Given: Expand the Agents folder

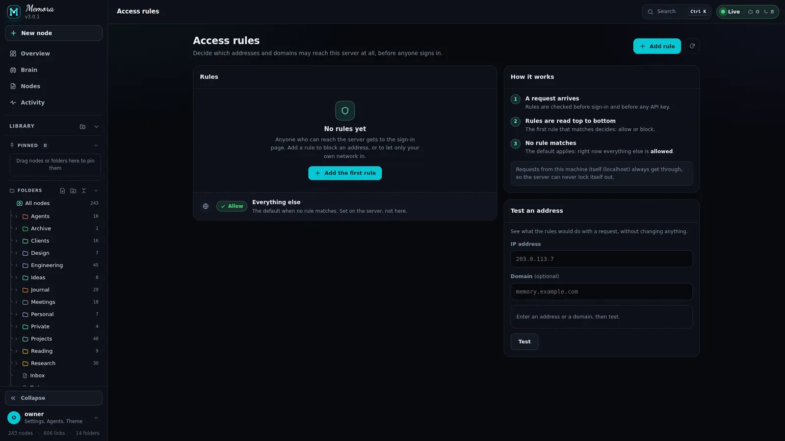Looking at the screenshot, I should click(x=16, y=216).
